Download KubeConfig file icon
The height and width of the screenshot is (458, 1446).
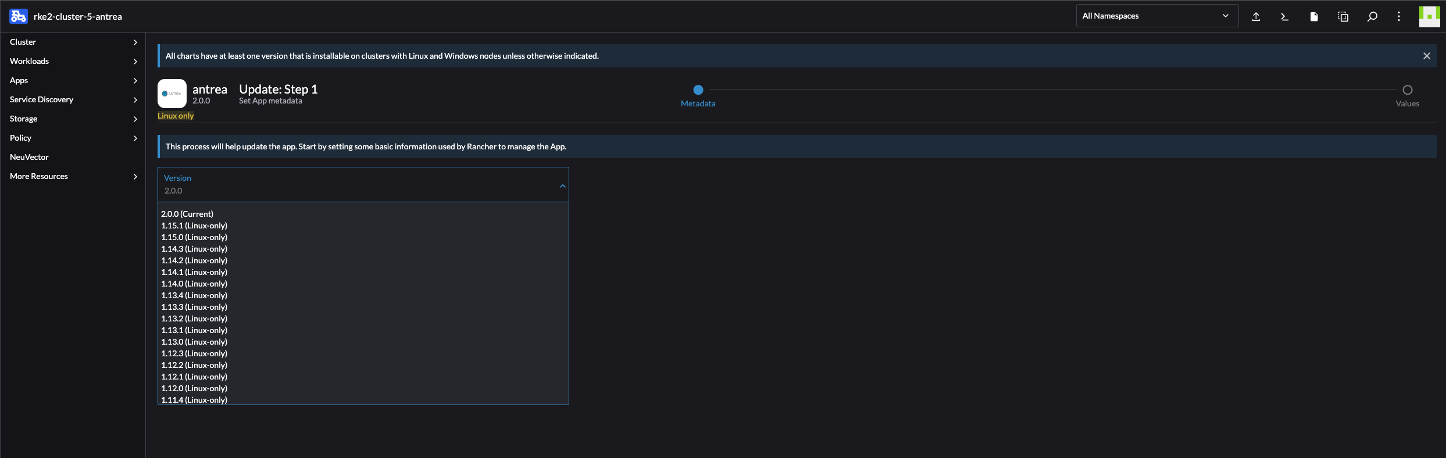(x=1314, y=16)
